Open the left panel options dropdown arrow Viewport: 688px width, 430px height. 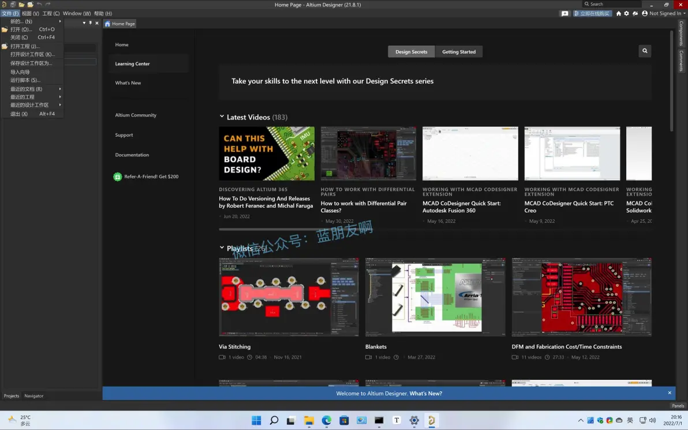(x=84, y=23)
